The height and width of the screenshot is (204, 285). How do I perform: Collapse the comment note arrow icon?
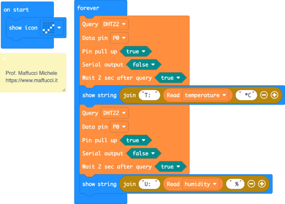[x=4, y=59]
